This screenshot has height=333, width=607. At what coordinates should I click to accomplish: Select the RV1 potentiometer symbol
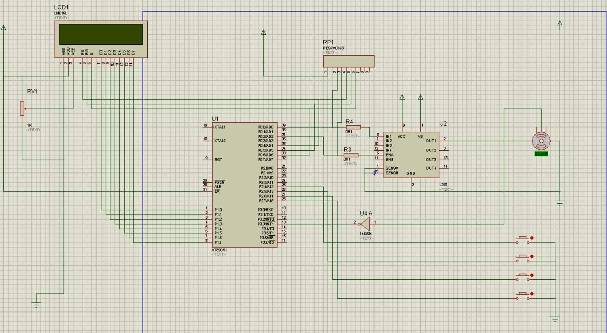[x=22, y=109]
